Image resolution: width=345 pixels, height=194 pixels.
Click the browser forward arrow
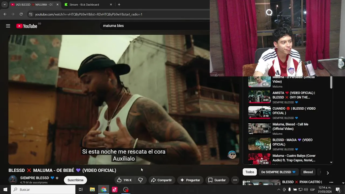[13, 14]
